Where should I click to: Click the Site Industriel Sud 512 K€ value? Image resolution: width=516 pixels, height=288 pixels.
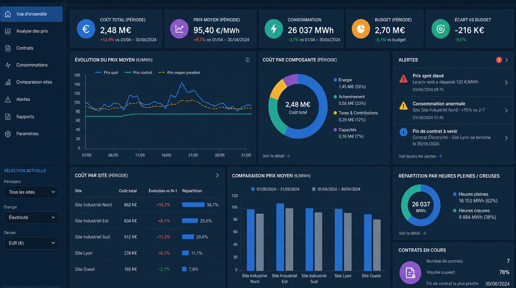click(130, 237)
